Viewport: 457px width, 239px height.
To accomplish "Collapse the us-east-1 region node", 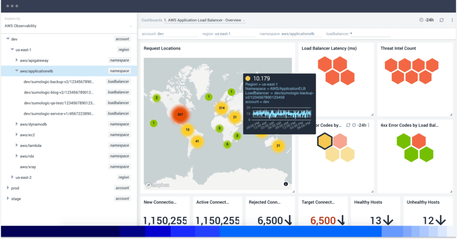I will coord(12,49).
